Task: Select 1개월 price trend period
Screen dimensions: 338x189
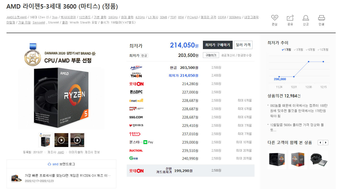Action: (x=286, y=50)
